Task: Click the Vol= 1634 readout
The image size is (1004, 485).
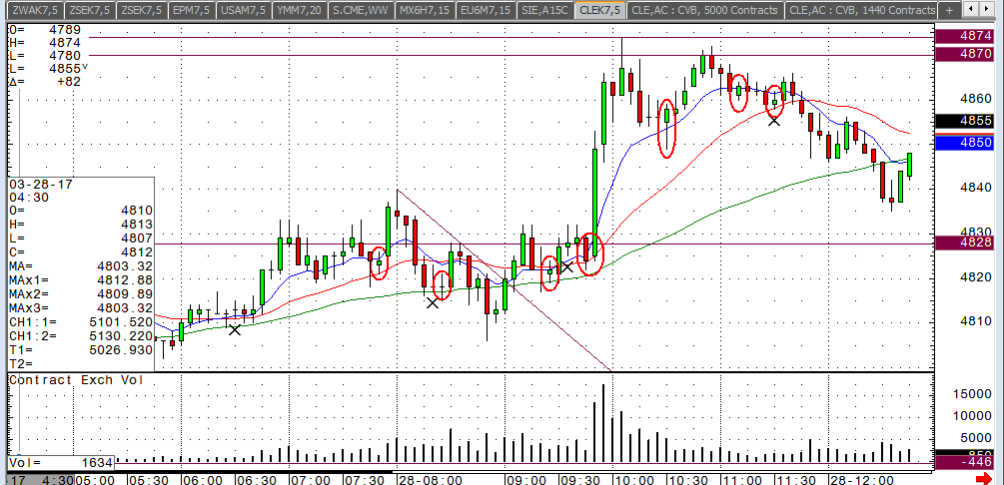Action: coord(61,463)
